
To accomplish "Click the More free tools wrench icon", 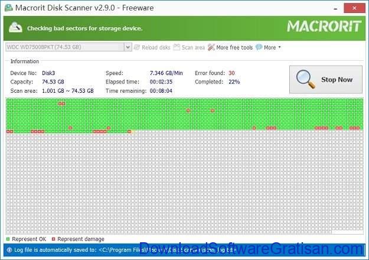I will [x=211, y=47].
